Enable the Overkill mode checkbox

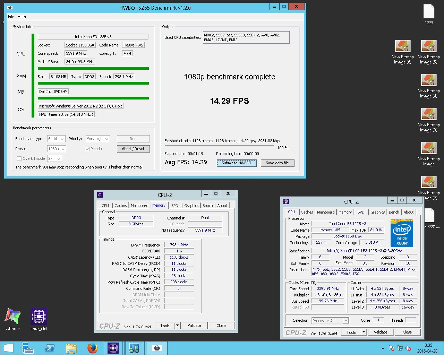pyautogui.click(x=19, y=158)
